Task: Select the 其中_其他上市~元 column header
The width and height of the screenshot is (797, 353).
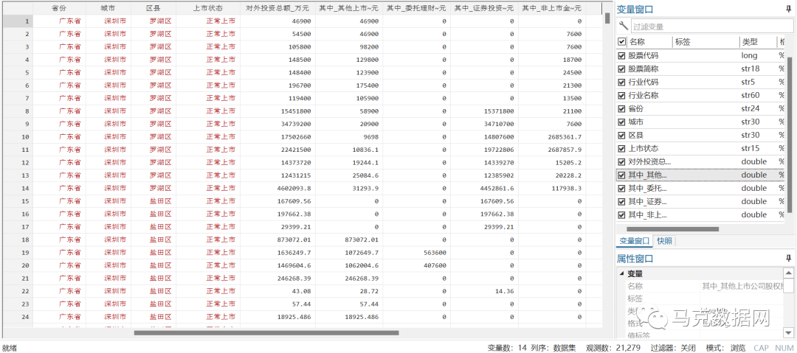Action: (x=348, y=9)
